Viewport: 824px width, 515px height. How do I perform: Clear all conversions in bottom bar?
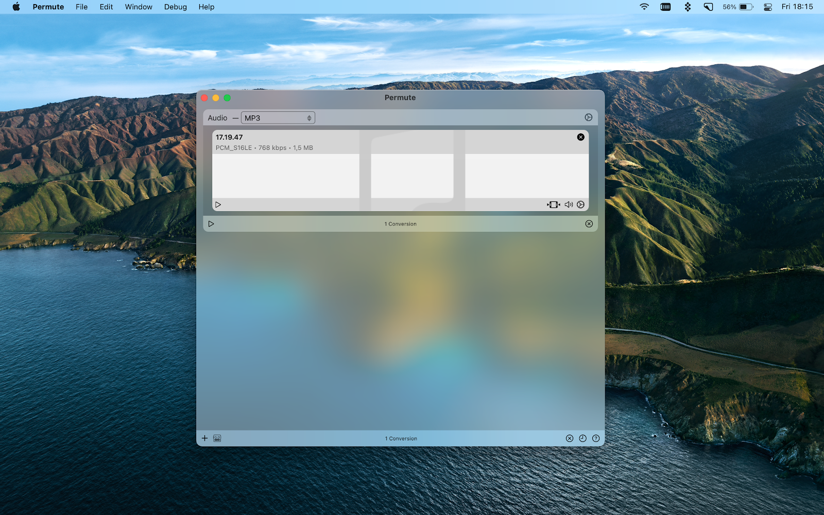click(570, 438)
